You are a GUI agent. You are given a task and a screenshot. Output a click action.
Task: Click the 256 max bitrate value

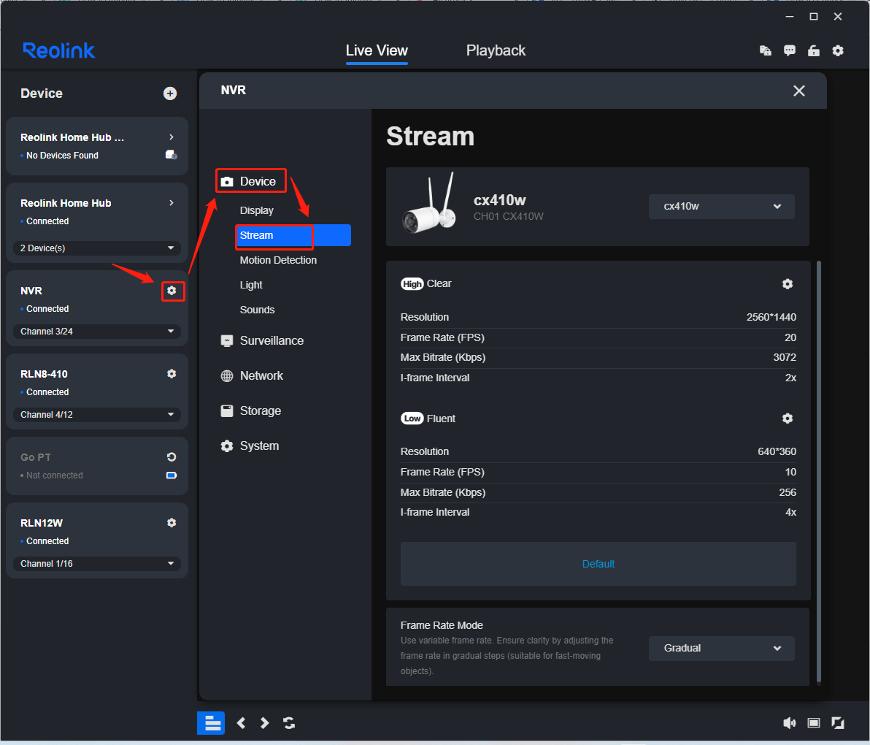pos(788,492)
